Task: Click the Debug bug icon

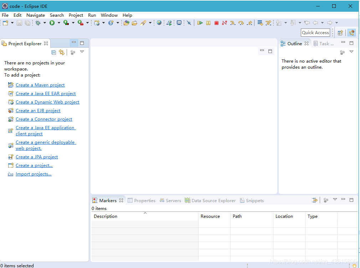Action: click(x=38, y=23)
